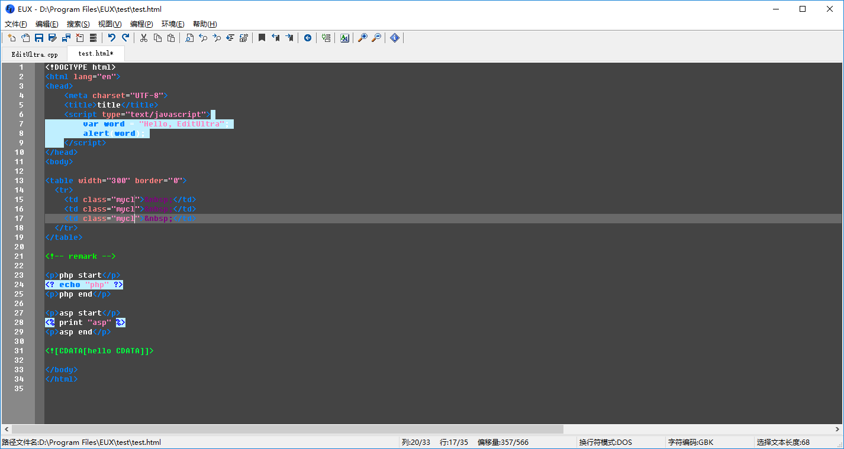Click the Cut scissors icon
844x449 pixels.
144,38
